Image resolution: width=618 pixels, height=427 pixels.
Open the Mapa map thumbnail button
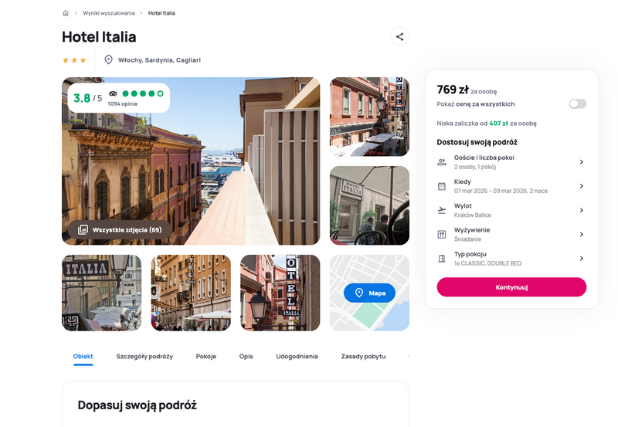click(x=369, y=293)
